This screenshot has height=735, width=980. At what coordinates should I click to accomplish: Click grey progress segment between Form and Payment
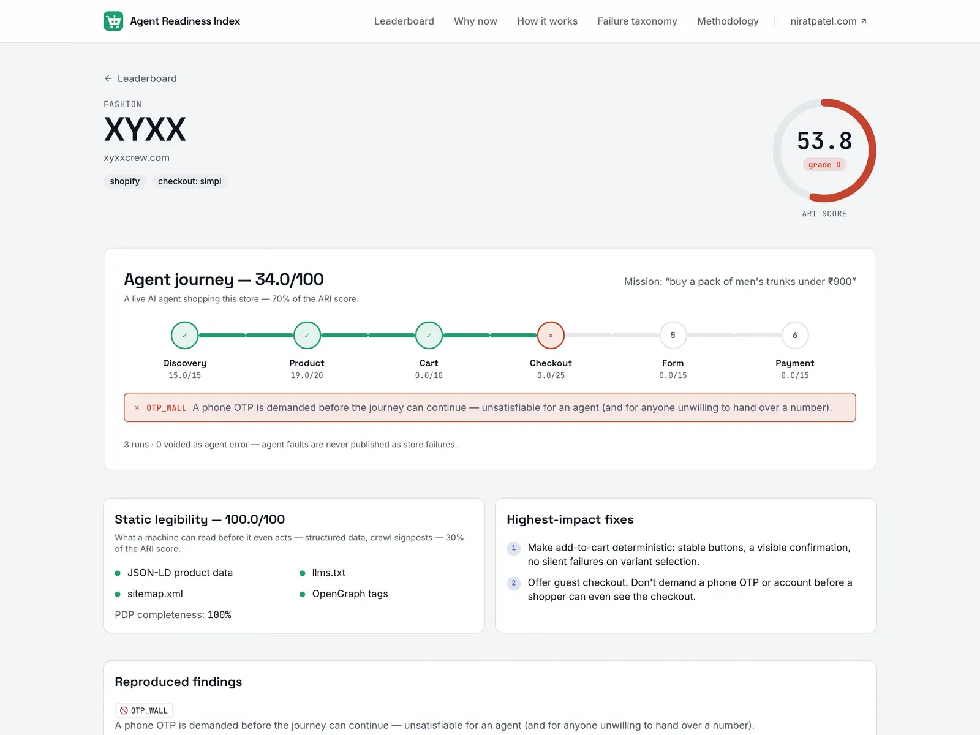click(x=734, y=335)
